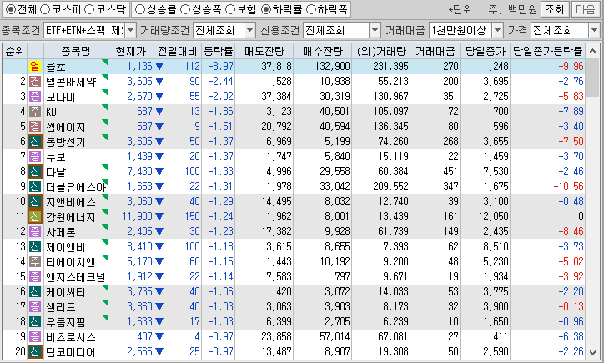The image size is (604, 363).
Task: Select stock name 동방선기
Action: (65, 142)
